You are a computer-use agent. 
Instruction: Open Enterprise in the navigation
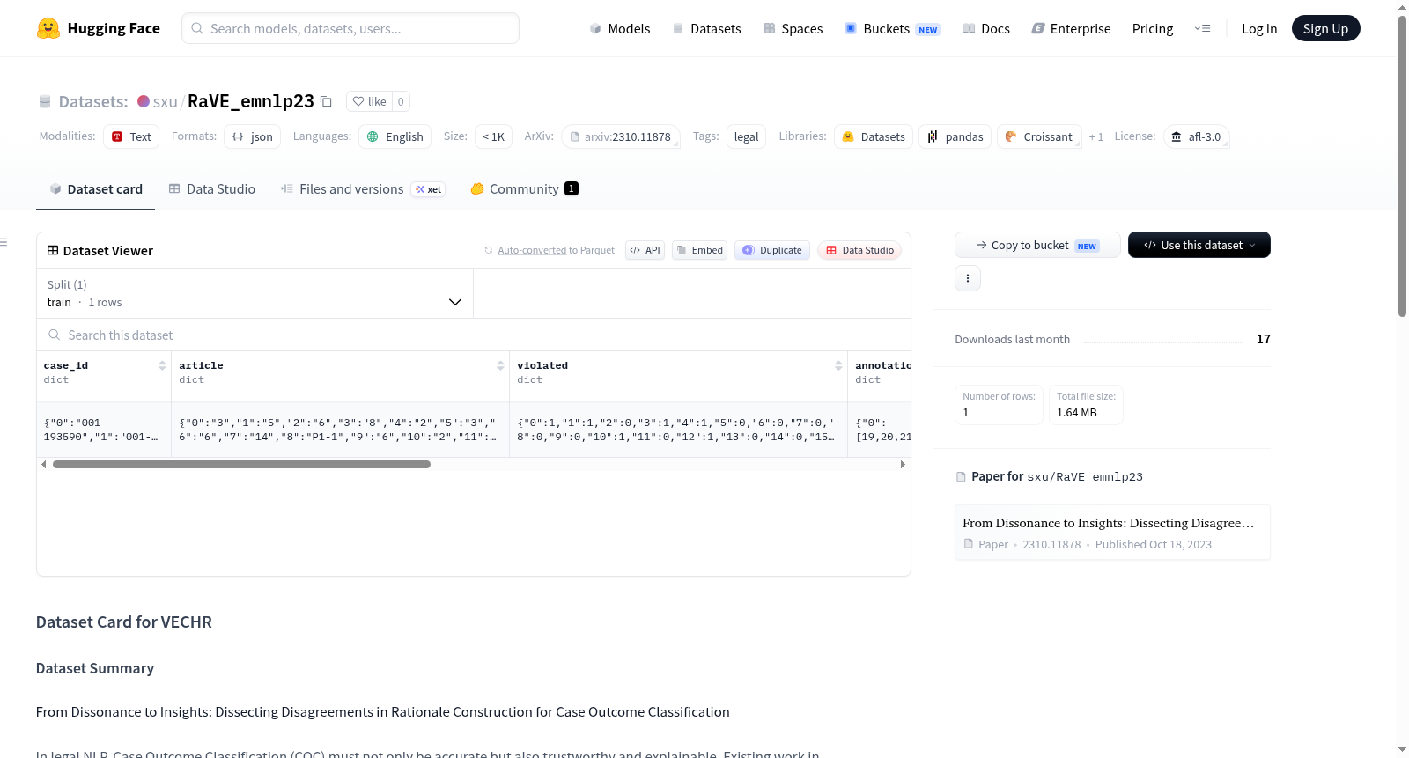pos(1071,28)
